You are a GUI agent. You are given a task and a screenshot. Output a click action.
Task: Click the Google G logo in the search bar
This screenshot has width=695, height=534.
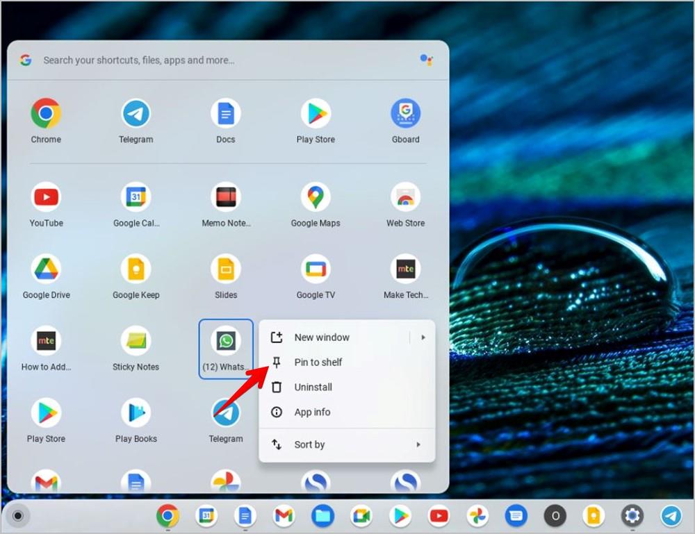pos(26,60)
